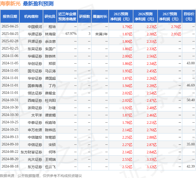
Task: Click the 43.00 target price
Action: click(191, 63)
